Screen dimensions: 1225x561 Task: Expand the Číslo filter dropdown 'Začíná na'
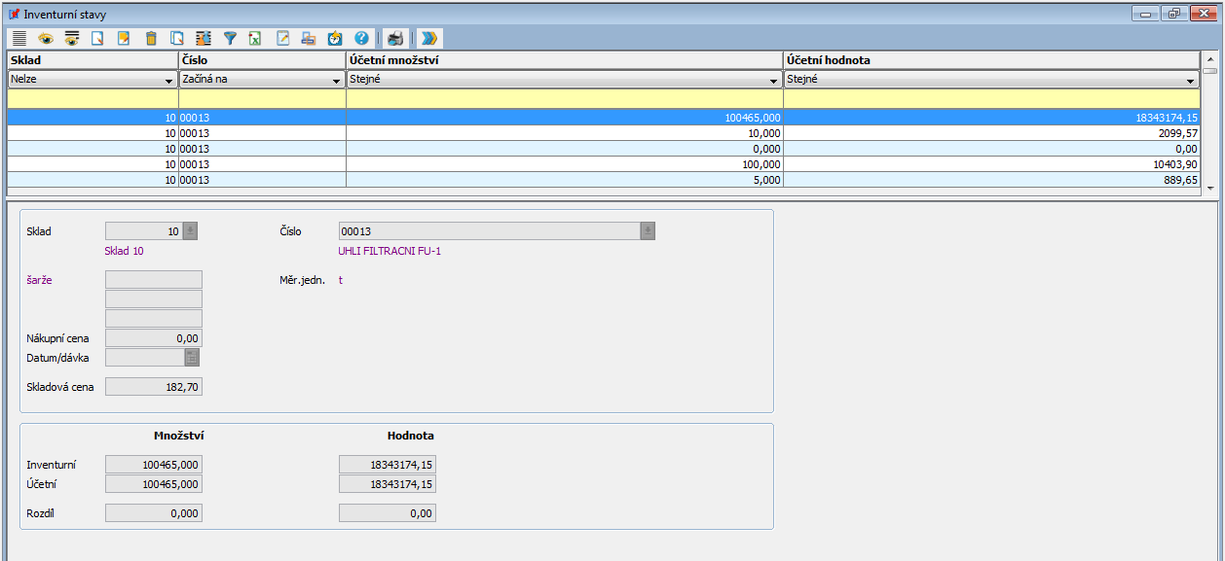337,81
